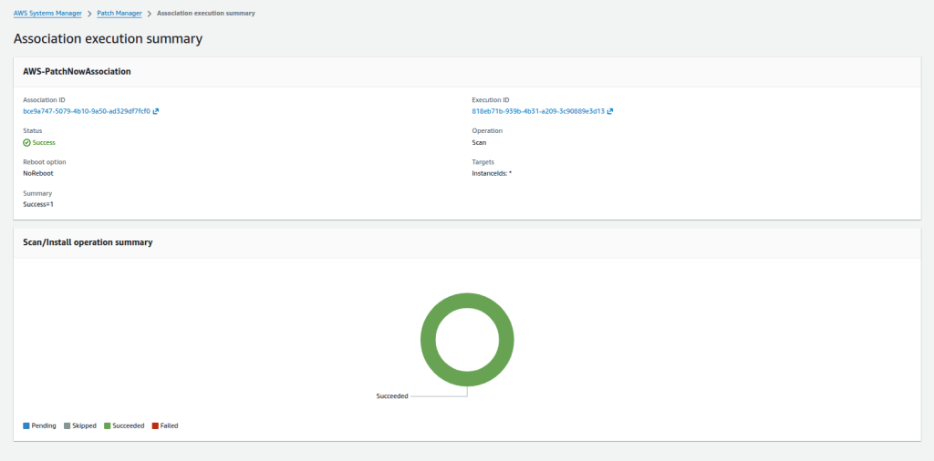Click the Association execution summary page title
The image size is (934, 461).
tap(108, 39)
